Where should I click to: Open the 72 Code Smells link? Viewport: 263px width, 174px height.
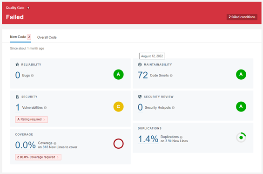[143, 75]
